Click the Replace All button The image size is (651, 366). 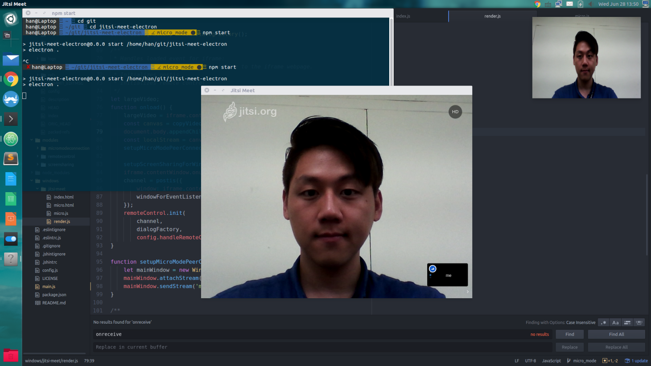[x=616, y=347]
